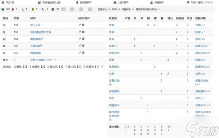The height and width of the screenshot is (138, 219).
Task: Exclude the arm armor in the 腕 134 row
Action: point(83,39)
